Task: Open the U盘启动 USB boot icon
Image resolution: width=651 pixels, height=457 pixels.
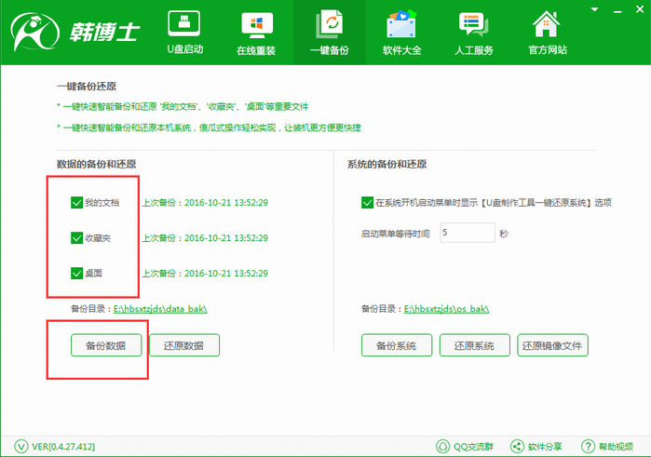Action: (184, 23)
